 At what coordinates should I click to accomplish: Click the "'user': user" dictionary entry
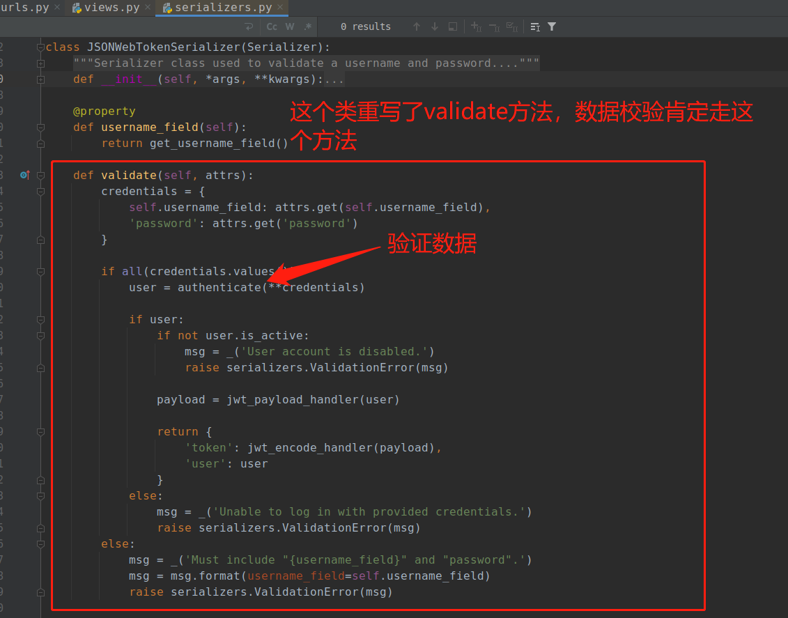[226, 464]
